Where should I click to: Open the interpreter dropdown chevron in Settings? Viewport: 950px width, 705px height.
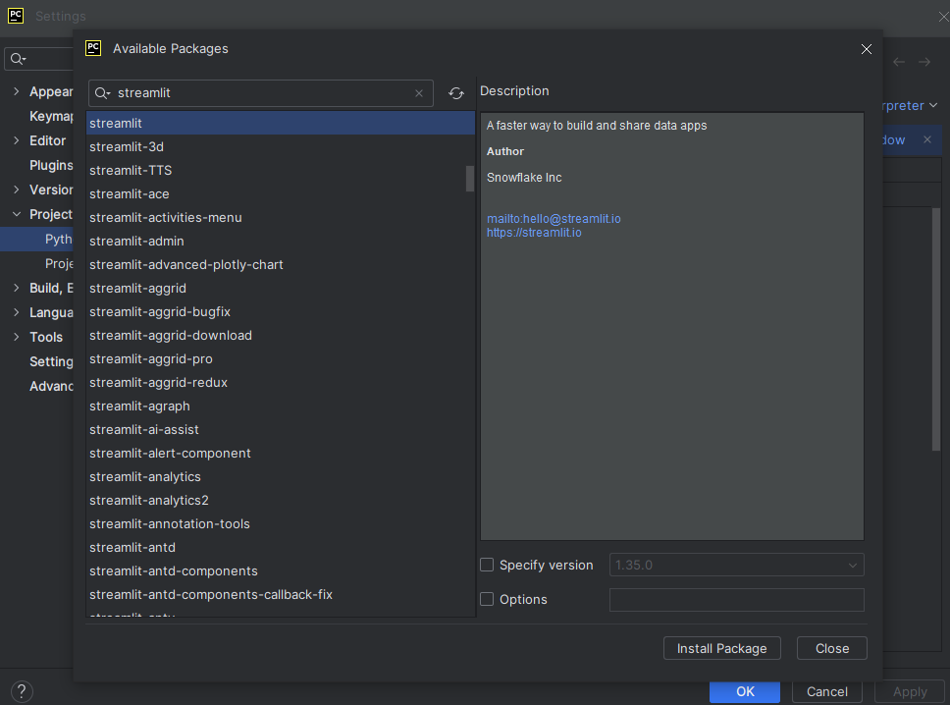pos(933,105)
